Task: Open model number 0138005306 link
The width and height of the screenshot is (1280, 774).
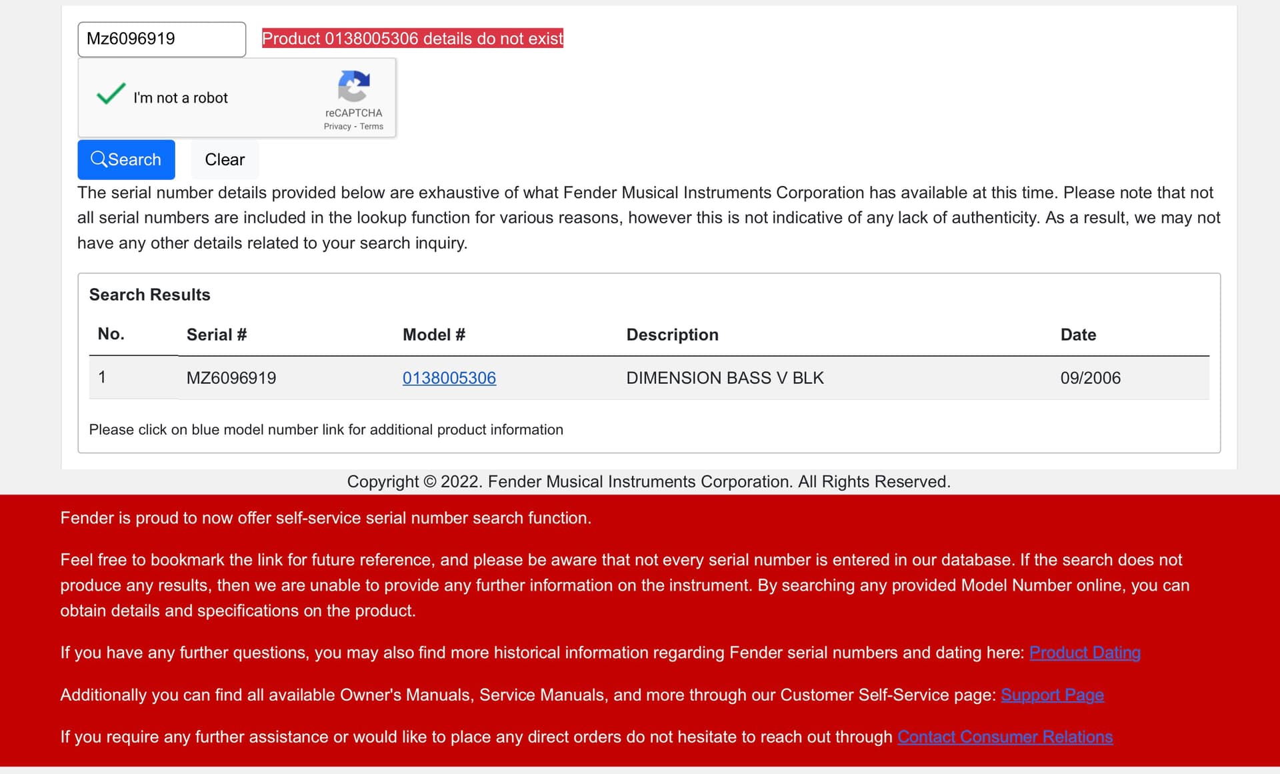Action: [449, 378]
